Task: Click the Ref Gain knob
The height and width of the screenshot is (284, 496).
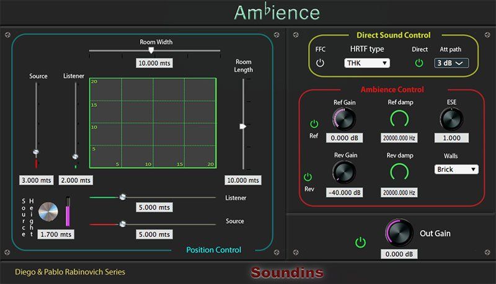Action: [344, 119]
